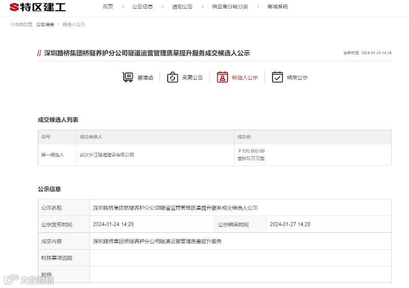Click the 邀请函 cart icon
Image resolution: width=409 pixels, height=288 pixels.
click(128, 77)
